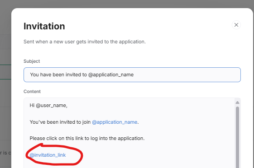
Task: Click the Invitation dialog title
Action: tap(44, 26)
